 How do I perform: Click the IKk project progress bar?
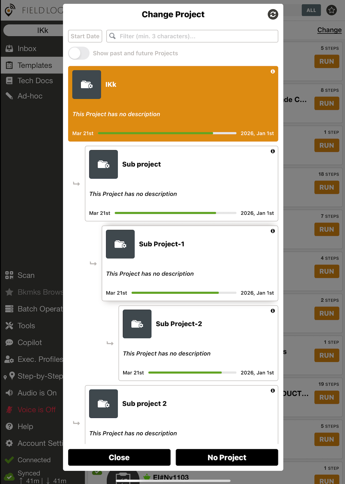pos(167,133)
